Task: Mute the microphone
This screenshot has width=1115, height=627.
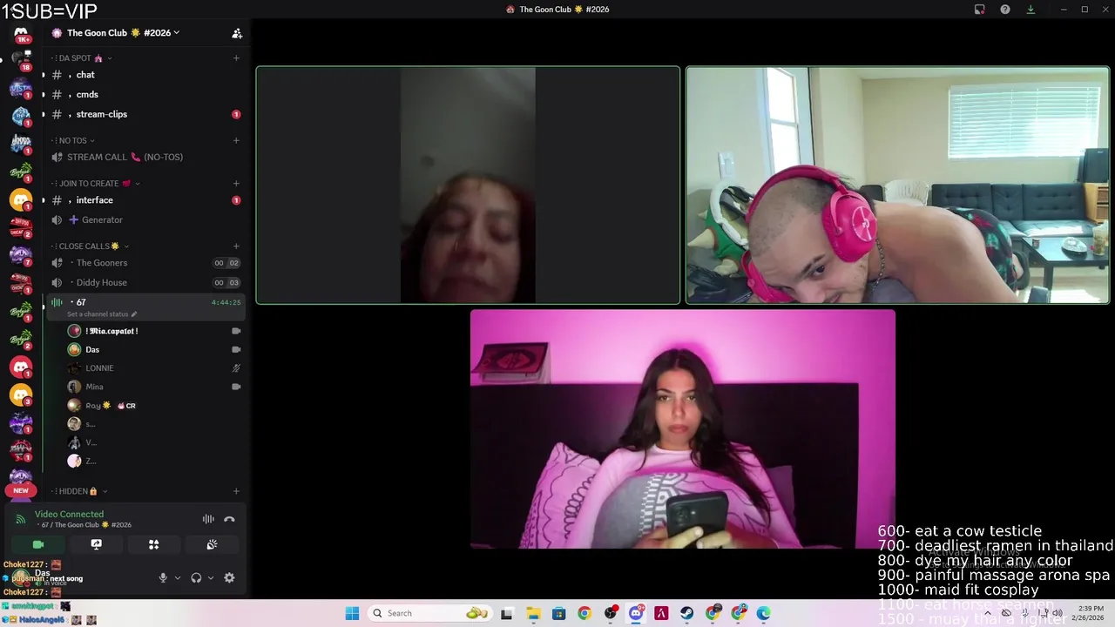Action: tap(163, 577)
